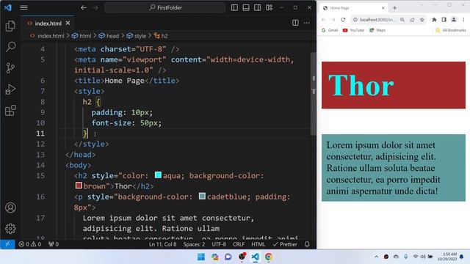
Task: Open the VS Code notifications bell
Action: pyautogui.click(x=307, y=244)
